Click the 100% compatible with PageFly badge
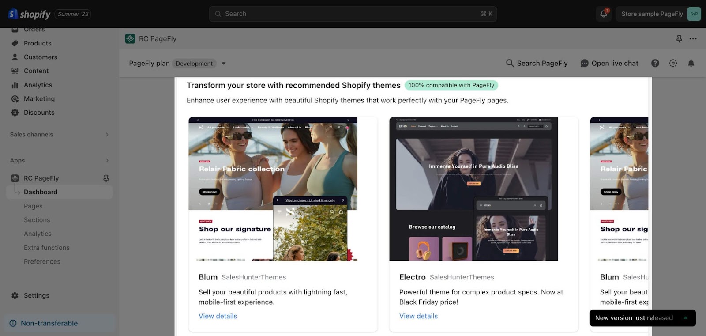The width and height of the screenshot is (706, 336). pyautogui.click(x=451, y=85)
